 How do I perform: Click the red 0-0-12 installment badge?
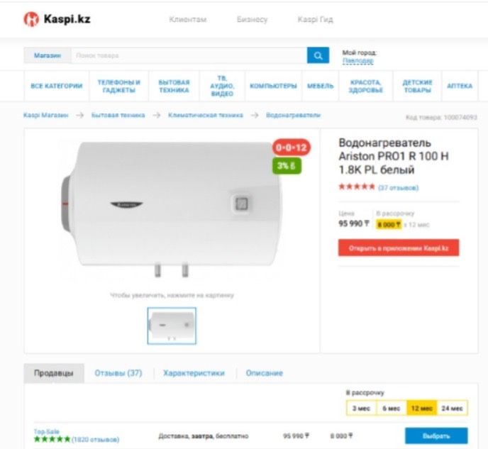[292, 148]
